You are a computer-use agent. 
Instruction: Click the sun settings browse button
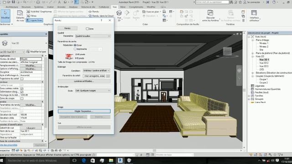108,76
